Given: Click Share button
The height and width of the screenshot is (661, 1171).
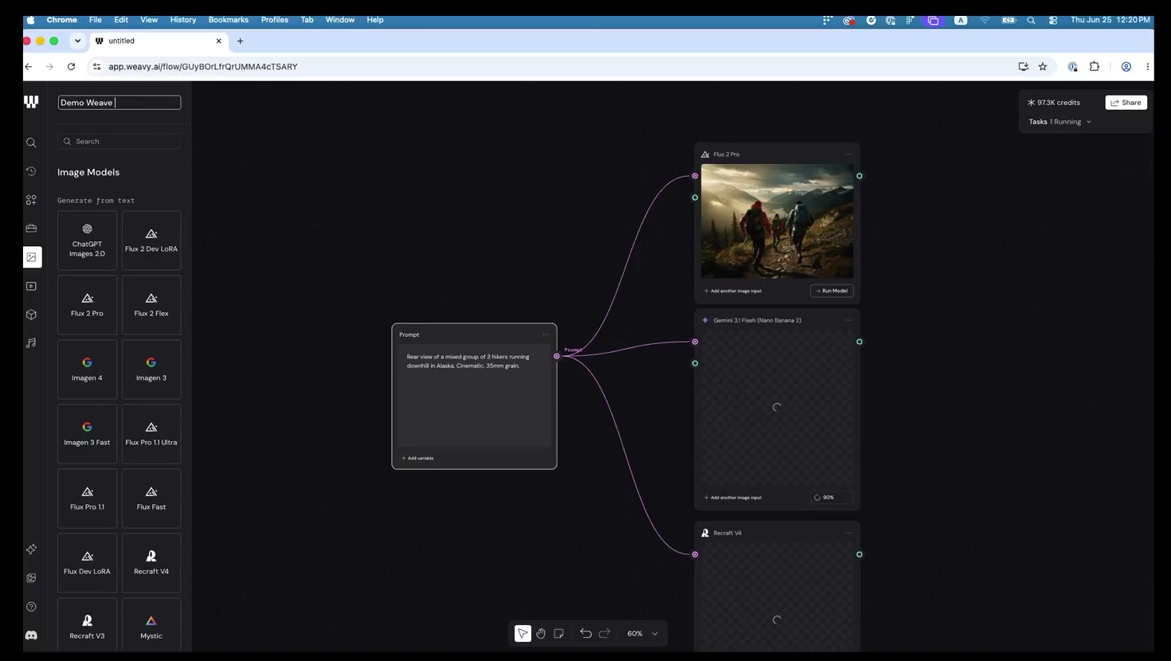Looking at the screenshot, I should click(x=1126, y=103).
